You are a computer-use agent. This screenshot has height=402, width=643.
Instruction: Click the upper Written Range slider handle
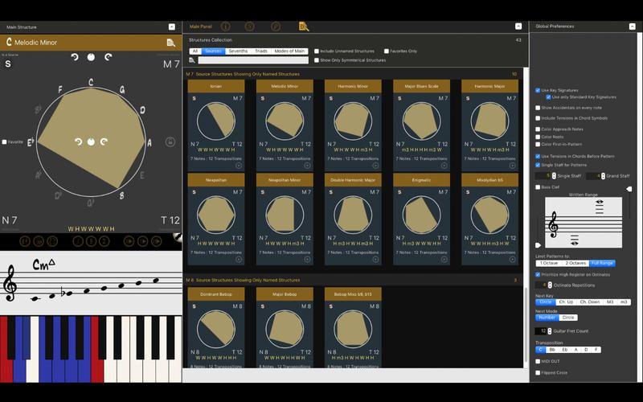pyautogui.click(x=629, y=190)
